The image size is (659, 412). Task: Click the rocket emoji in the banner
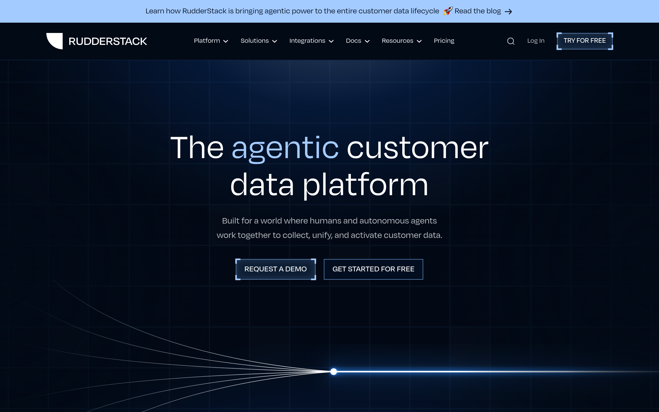[x=448, y=11]
